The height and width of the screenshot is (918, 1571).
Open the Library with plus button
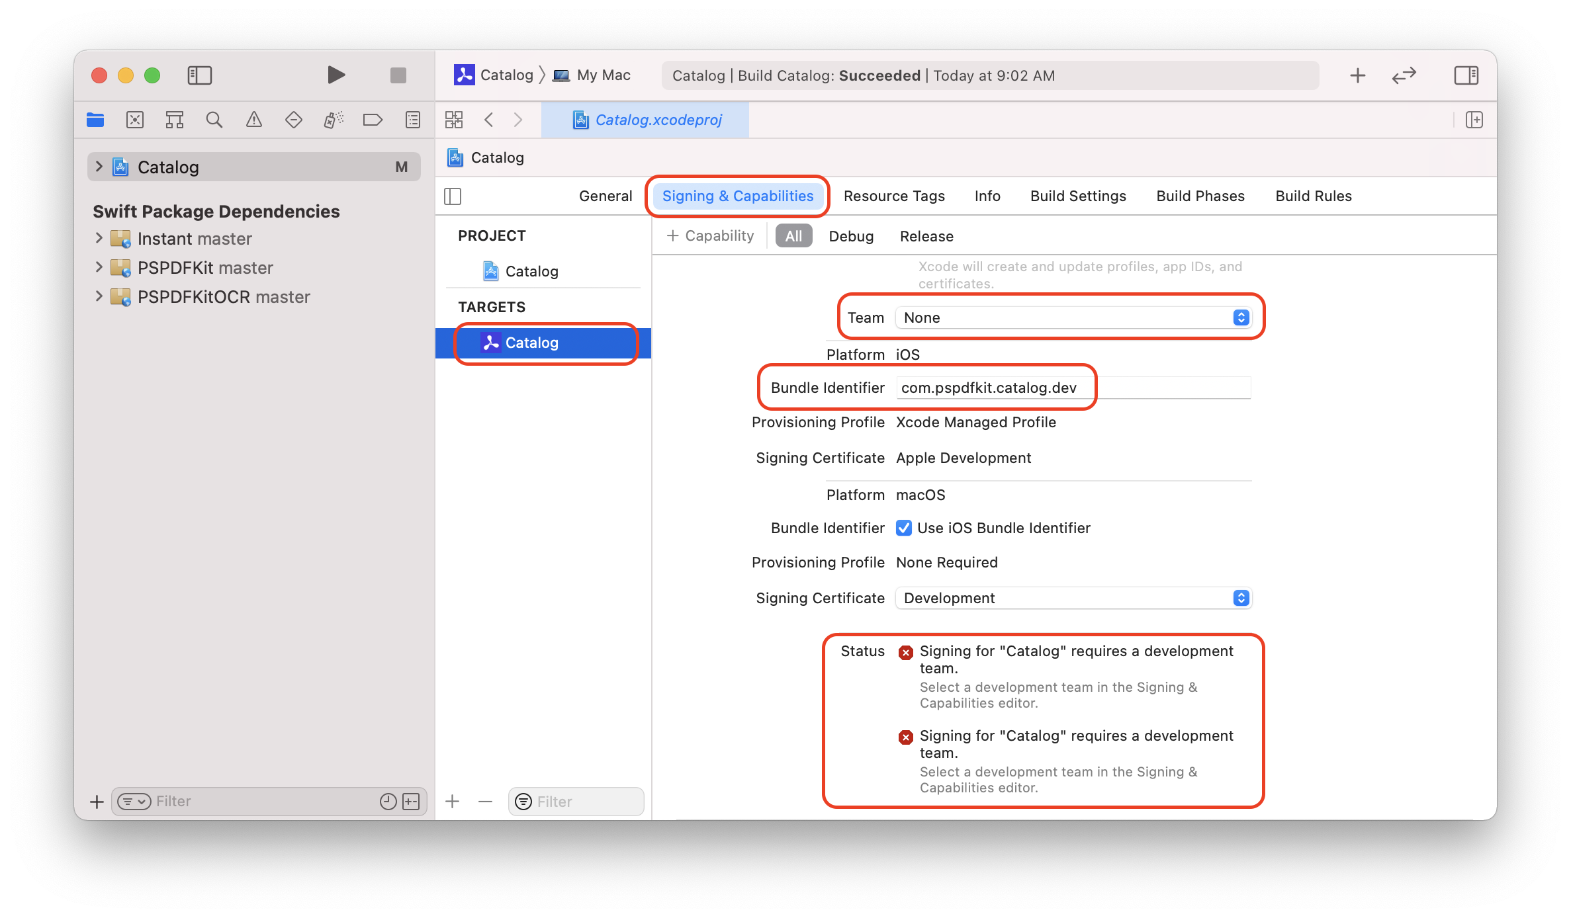(1357, 75)
